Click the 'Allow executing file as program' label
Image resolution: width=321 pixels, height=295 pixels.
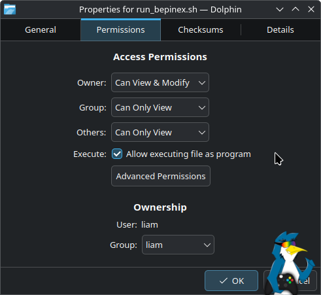pos(188,154)
